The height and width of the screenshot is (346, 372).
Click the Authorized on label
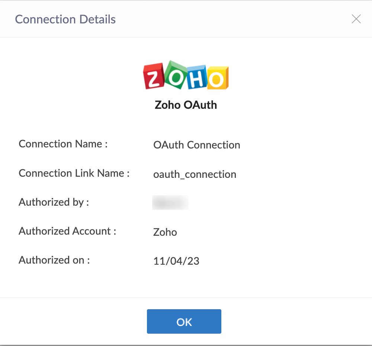pyautogui.click(x=54, y=260)
